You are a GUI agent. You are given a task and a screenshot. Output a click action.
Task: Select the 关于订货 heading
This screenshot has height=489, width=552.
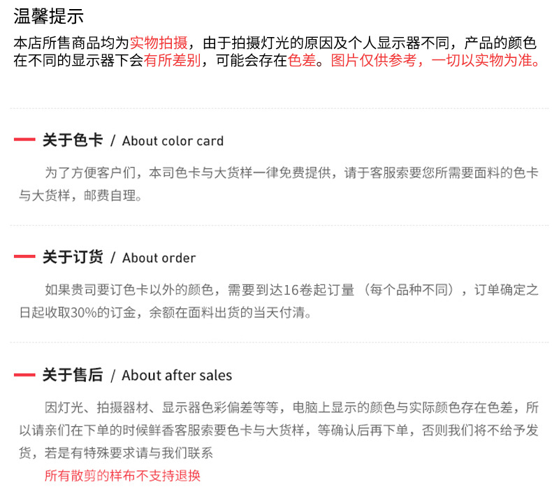(73, 257)
